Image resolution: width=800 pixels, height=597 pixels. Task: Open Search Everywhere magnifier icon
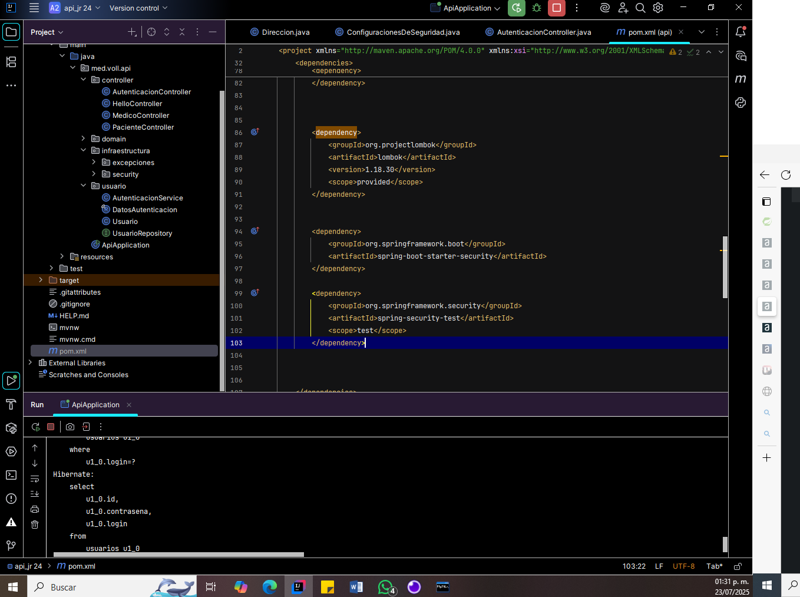tap(640, 8)
